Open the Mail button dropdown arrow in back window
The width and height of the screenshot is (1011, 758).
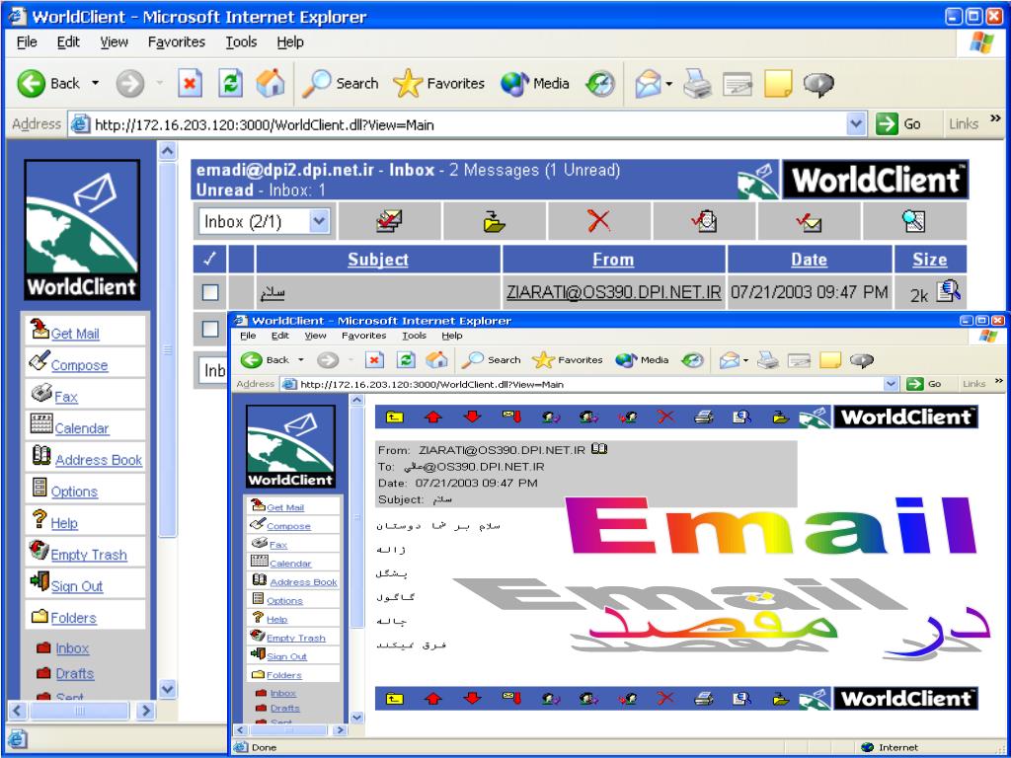tap(669, 84)
